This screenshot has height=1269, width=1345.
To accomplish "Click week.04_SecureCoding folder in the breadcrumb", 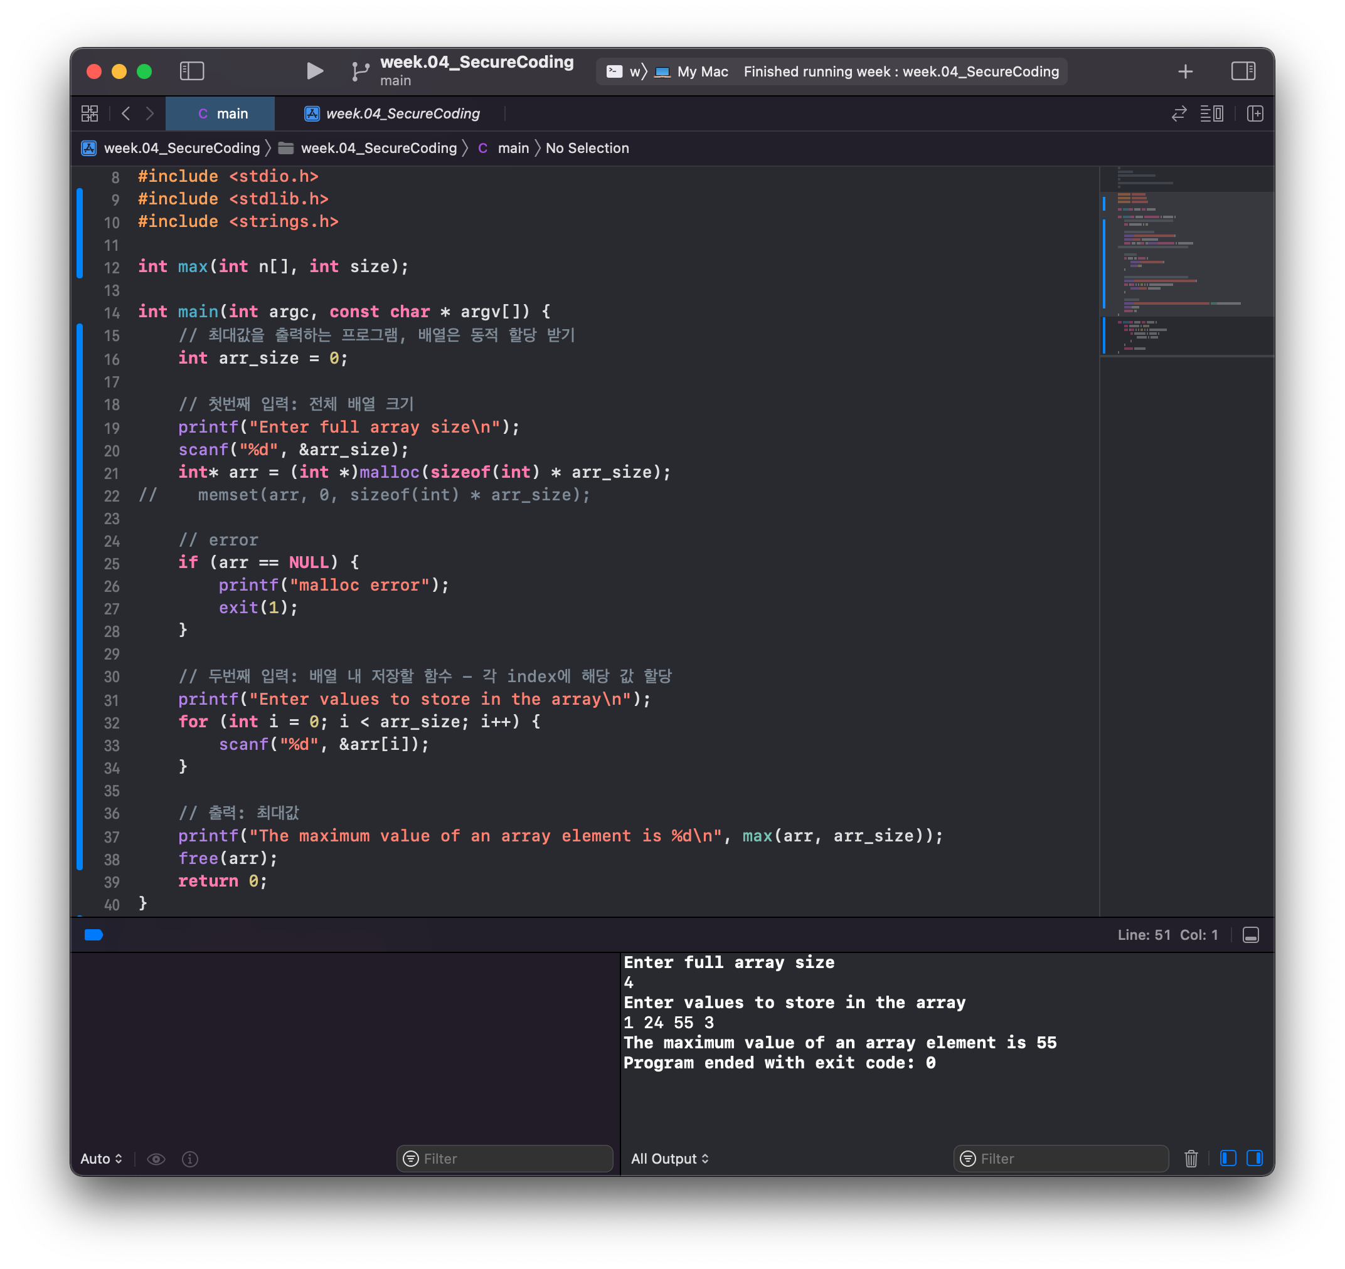I will (378, 148).
